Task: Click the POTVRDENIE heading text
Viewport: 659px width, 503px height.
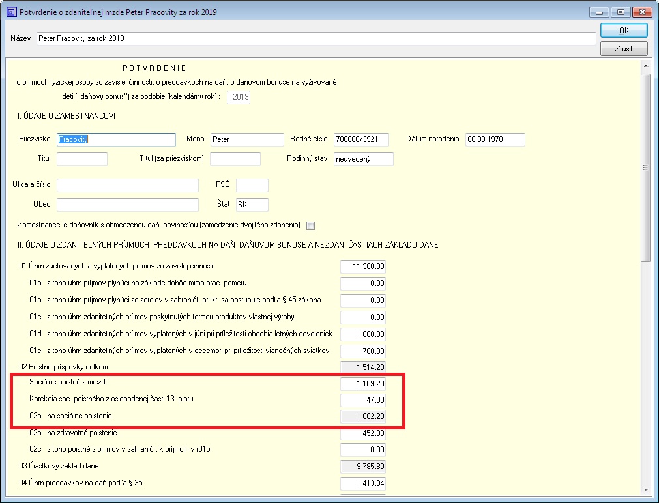Action: tap(154, 68)
